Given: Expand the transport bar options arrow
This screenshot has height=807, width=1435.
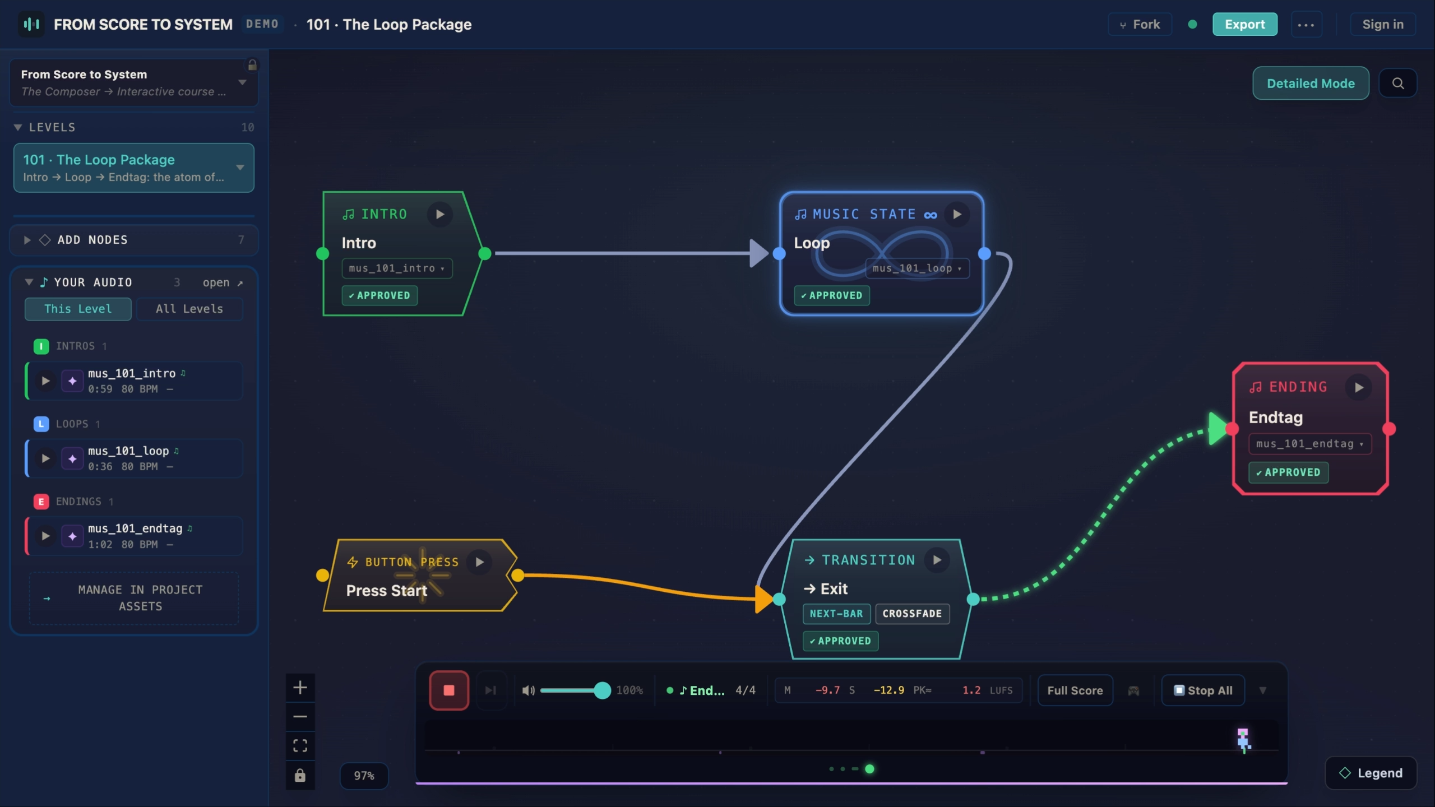Looking at the screenshot, I should (x=1262, y=690).
